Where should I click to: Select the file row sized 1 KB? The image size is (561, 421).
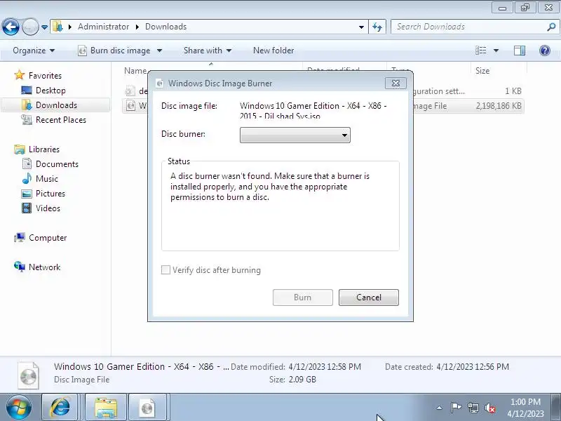coord(324,91)
